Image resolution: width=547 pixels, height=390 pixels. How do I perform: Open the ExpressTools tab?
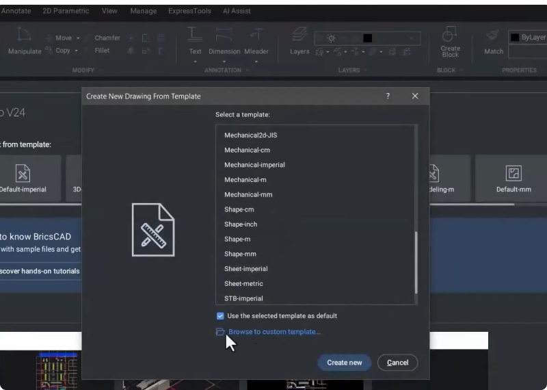189,11
